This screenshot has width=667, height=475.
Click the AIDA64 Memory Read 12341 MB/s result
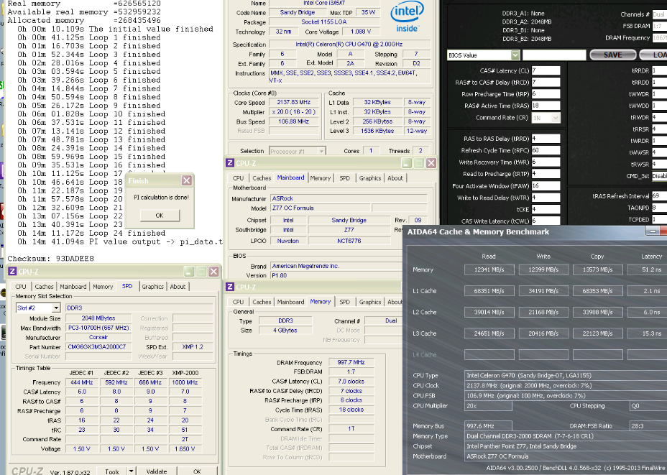(489, 269)
